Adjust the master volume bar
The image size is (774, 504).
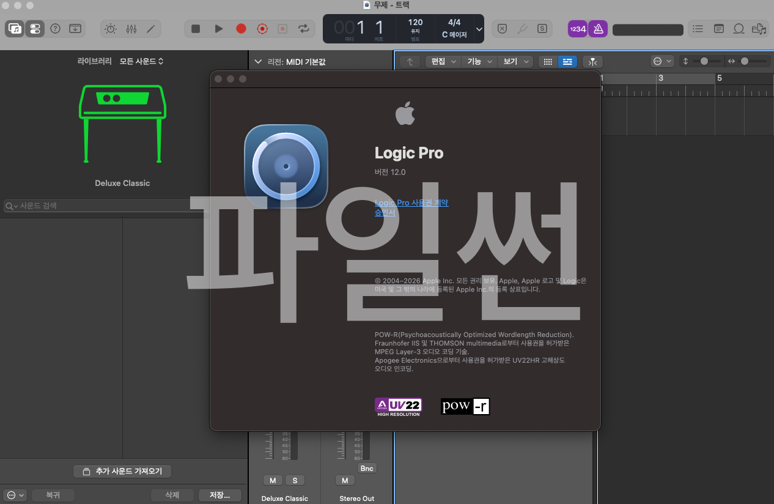(x=648, y=30)
